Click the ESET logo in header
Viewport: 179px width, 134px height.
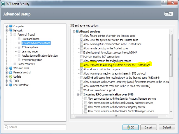[x=169, y=14]
